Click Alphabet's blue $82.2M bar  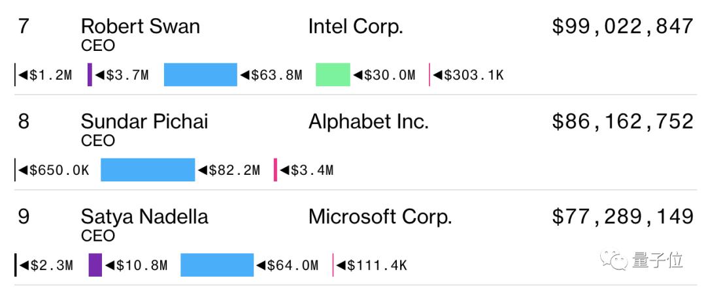pyautogui.click(x=148, y=170)
